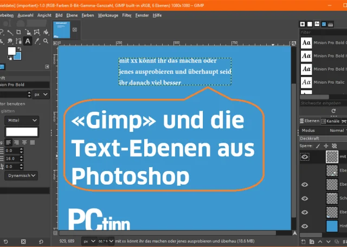Toggle visibility of the third layer

[305, 185]
